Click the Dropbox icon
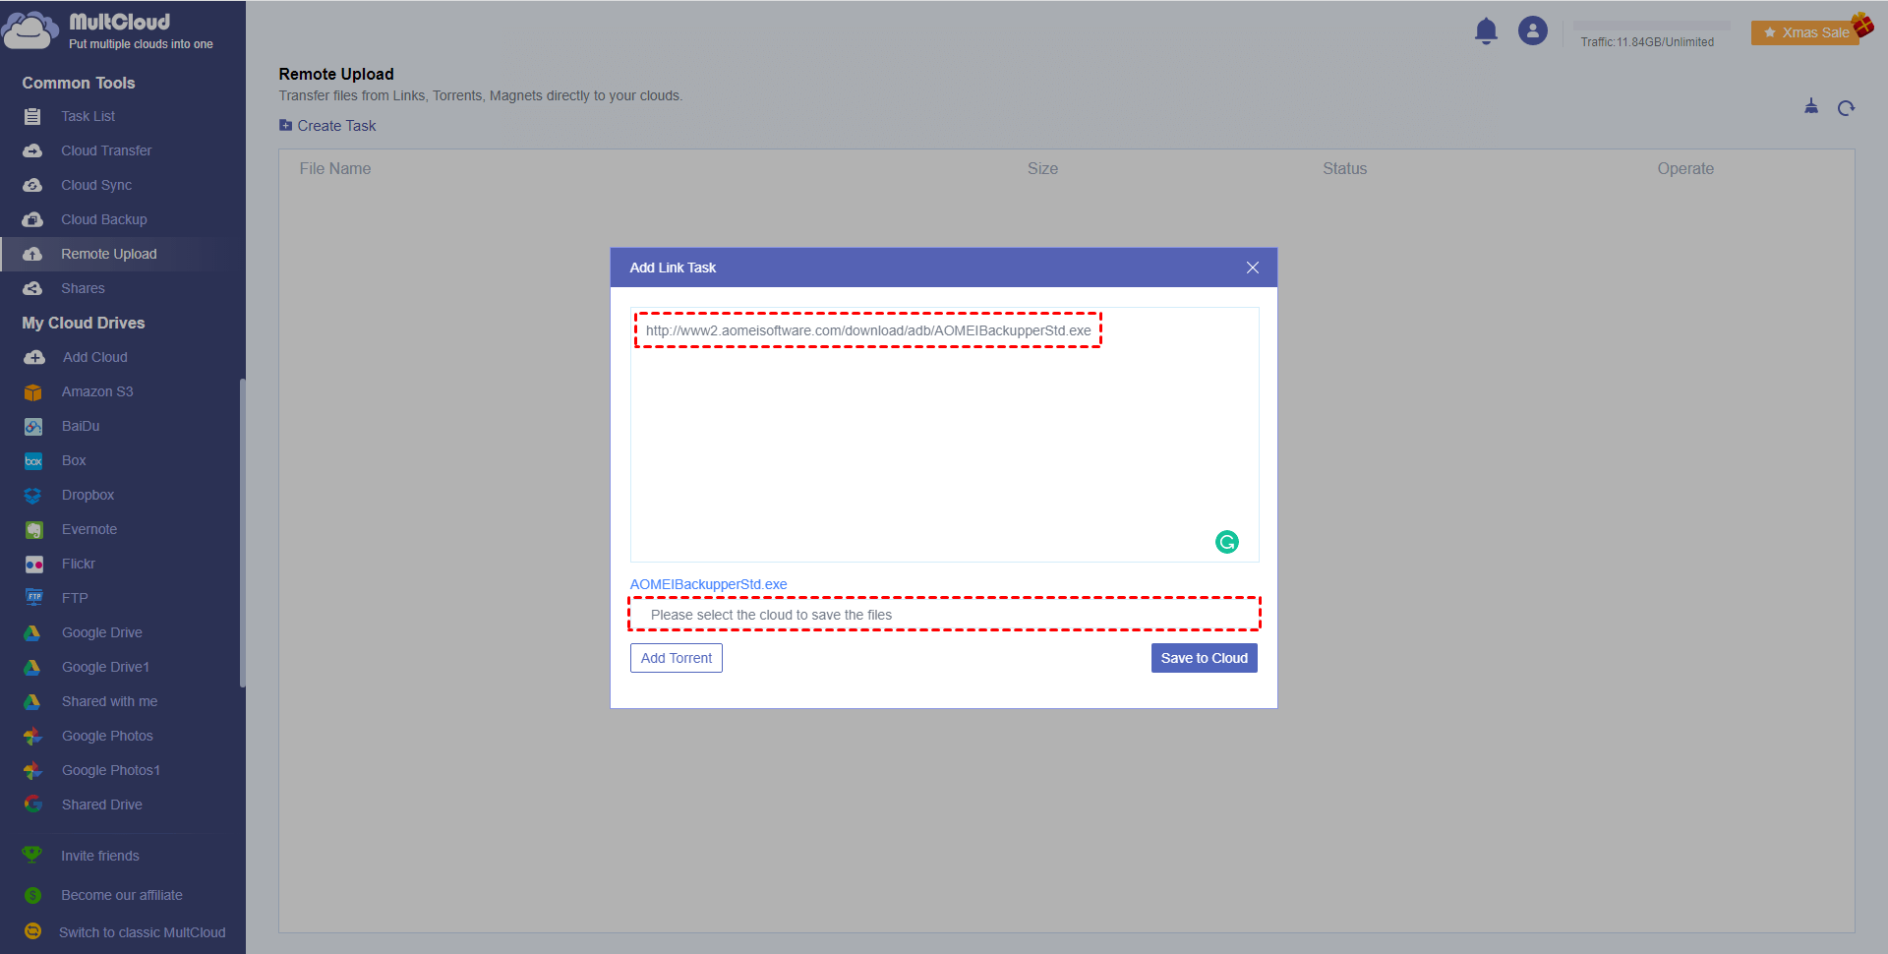1888x954 pixels. tap(33, 496)
